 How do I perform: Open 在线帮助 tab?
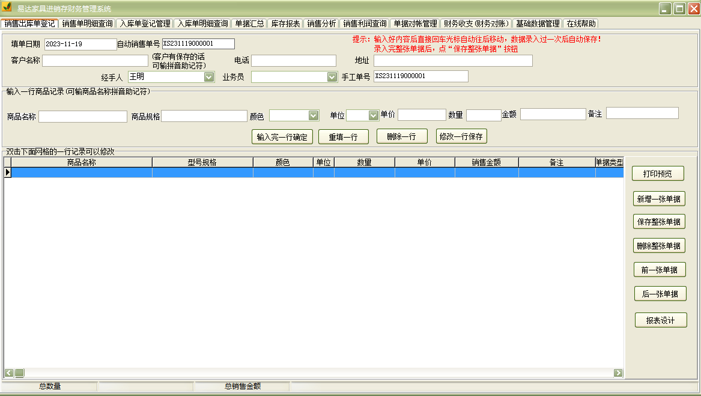pos(581,23)
